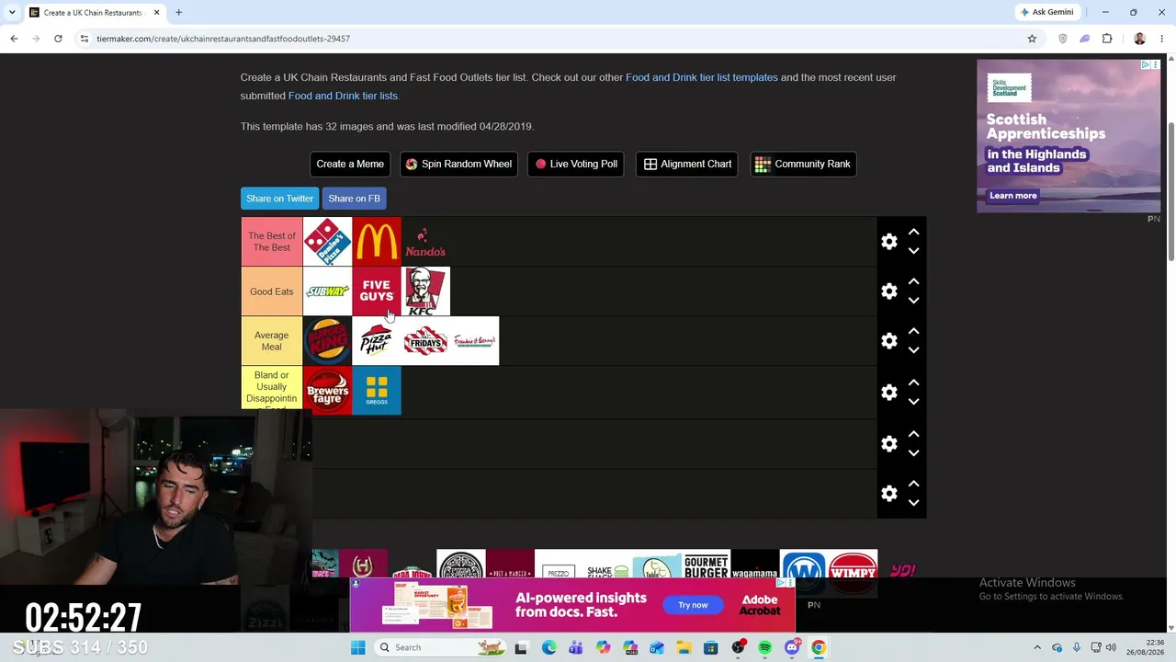Move the Good Eats tier up
The height and width of the screenshot is (662, 1176).
913,282
